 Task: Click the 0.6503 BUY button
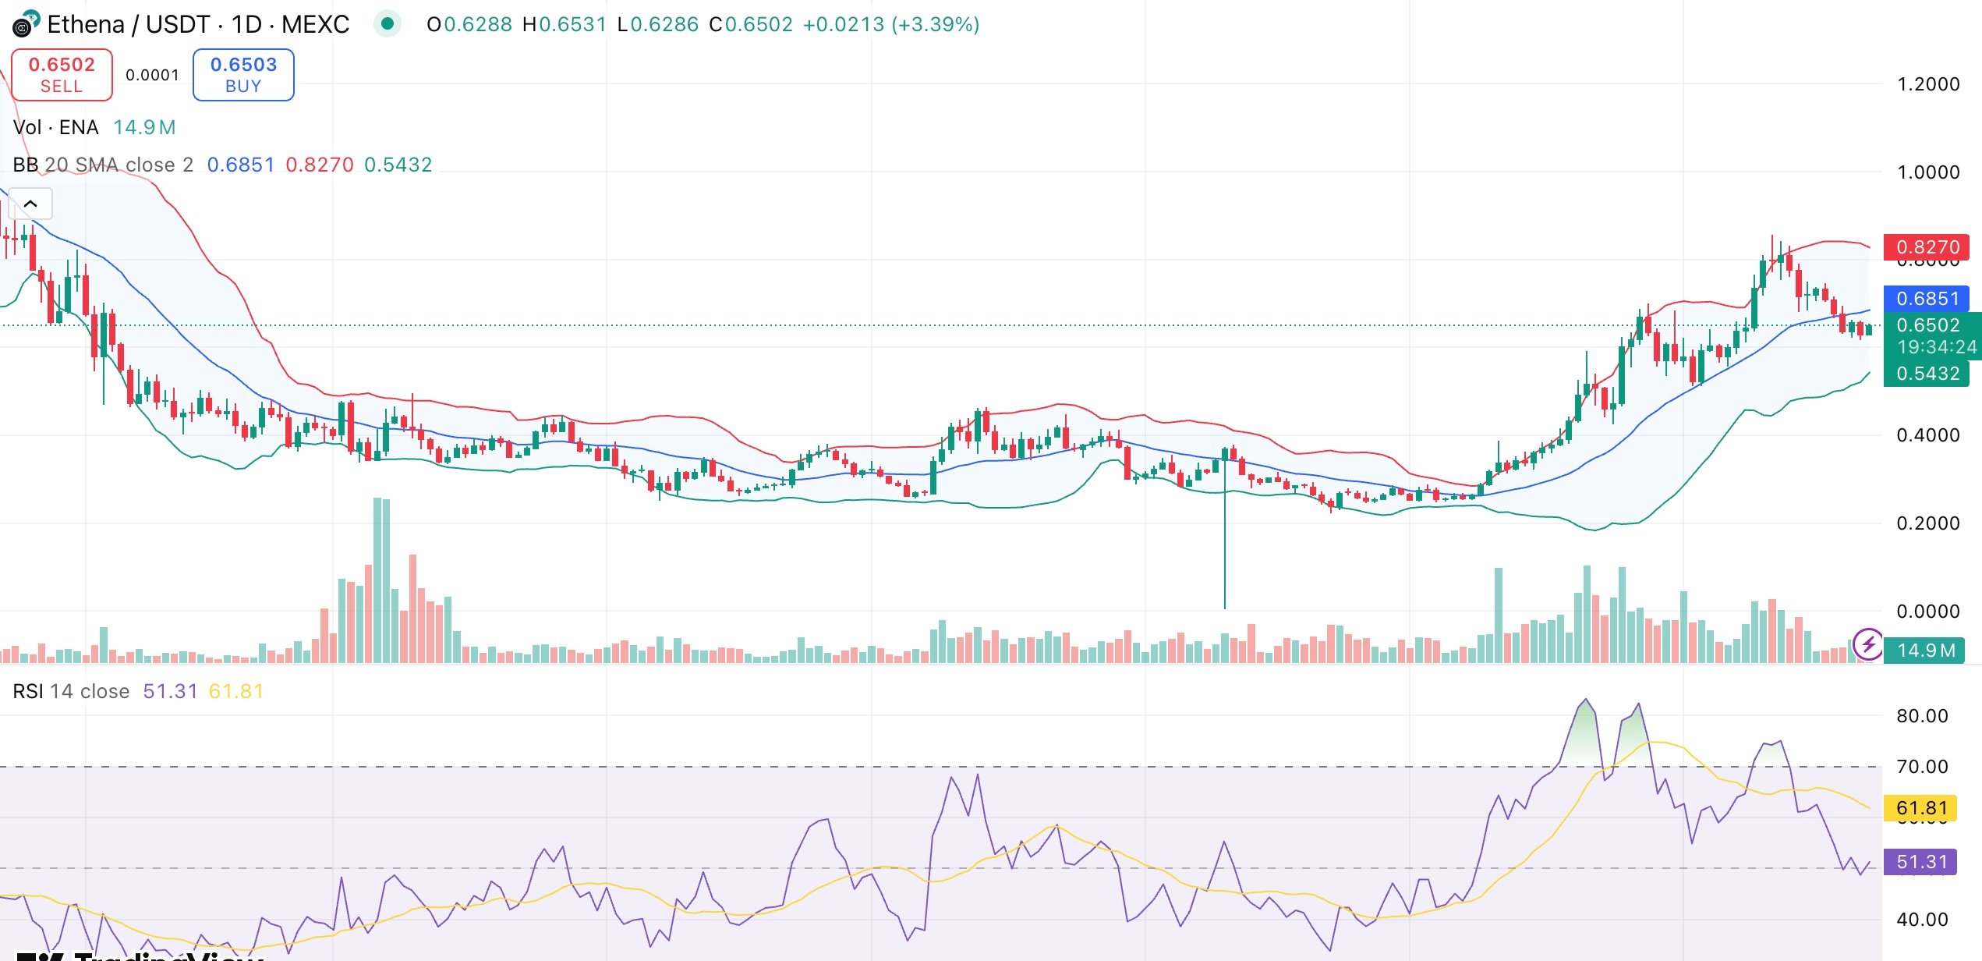[x=242, y=74]
